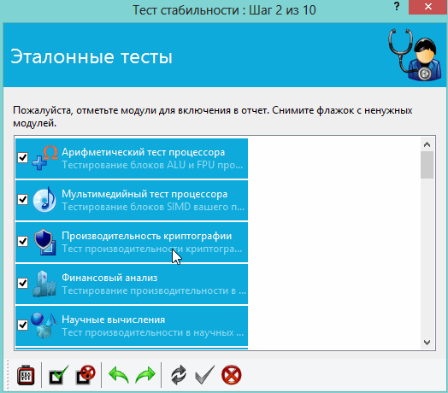This screenshot has height=393, width=448.
Task: Uncheck Мультимедийный тест процессора checkbox
Action: pos(22,199)
